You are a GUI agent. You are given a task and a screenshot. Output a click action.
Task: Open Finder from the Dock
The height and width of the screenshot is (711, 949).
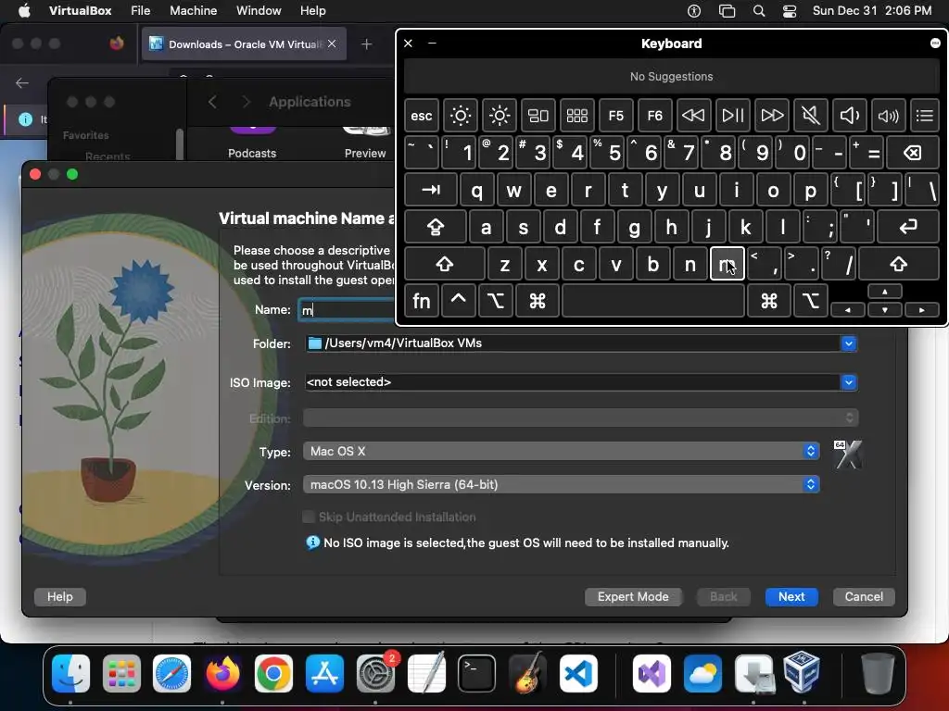(x=70, y=673)
